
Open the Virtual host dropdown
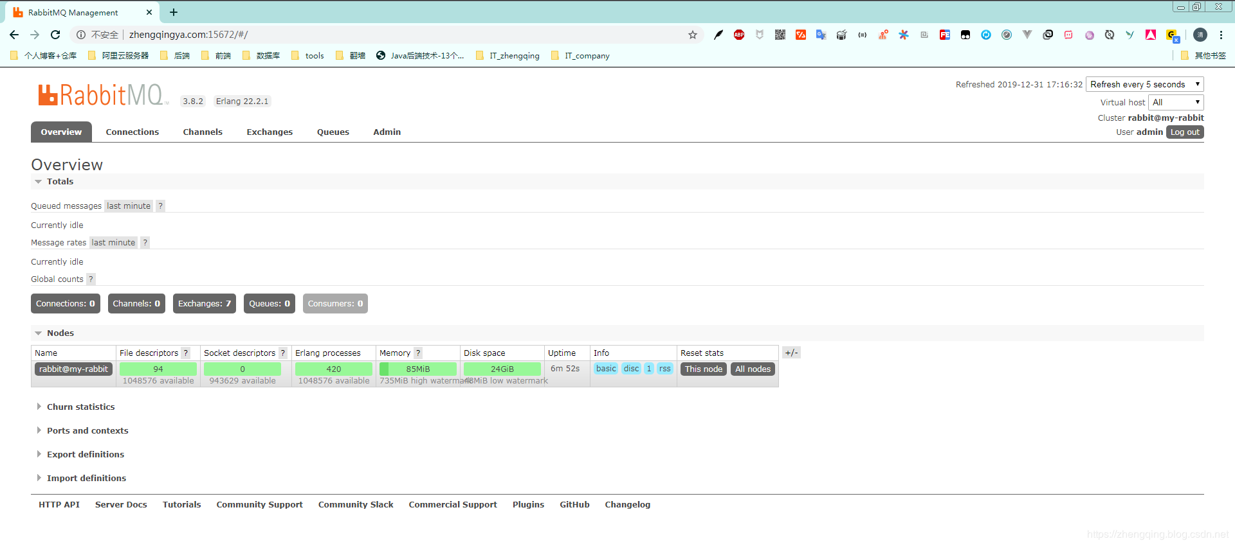(x=1176, y=102)
